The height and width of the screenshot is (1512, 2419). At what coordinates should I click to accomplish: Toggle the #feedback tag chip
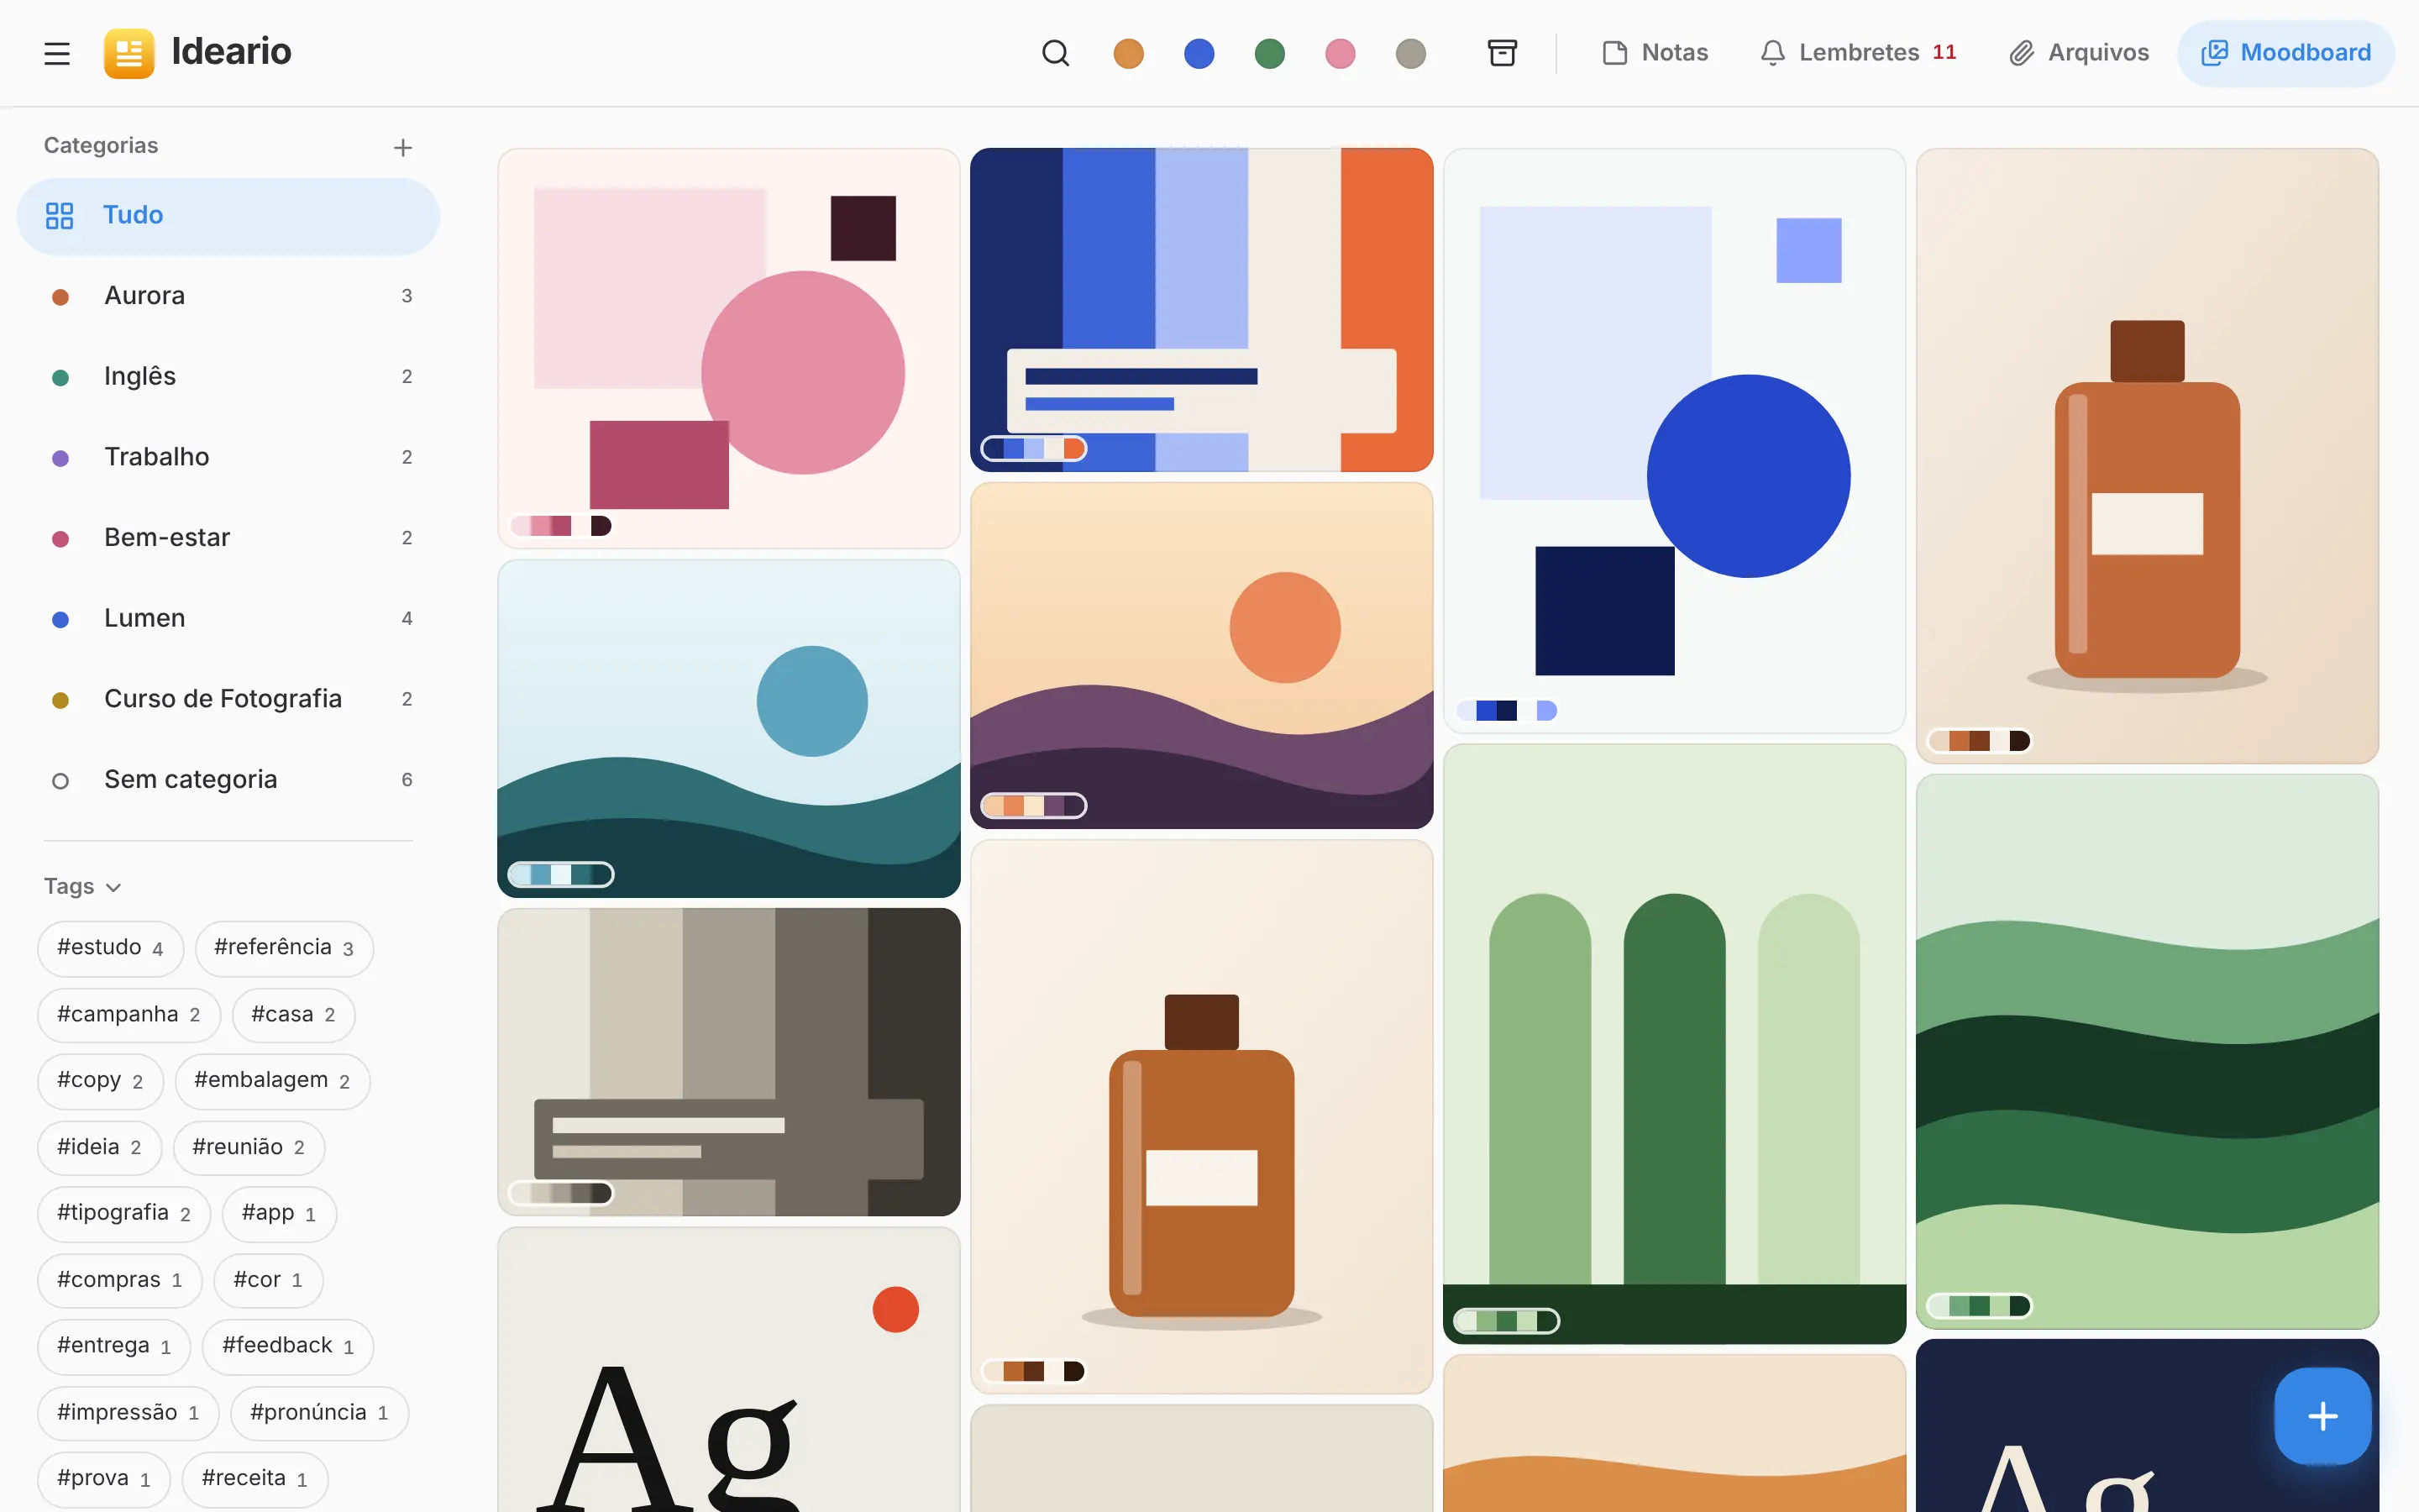288,1346
